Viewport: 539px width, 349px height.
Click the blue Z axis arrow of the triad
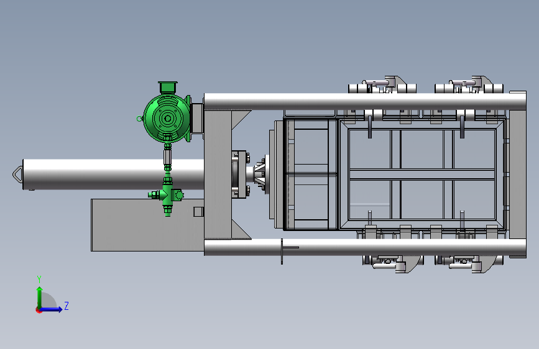click(x=51, y=309)
